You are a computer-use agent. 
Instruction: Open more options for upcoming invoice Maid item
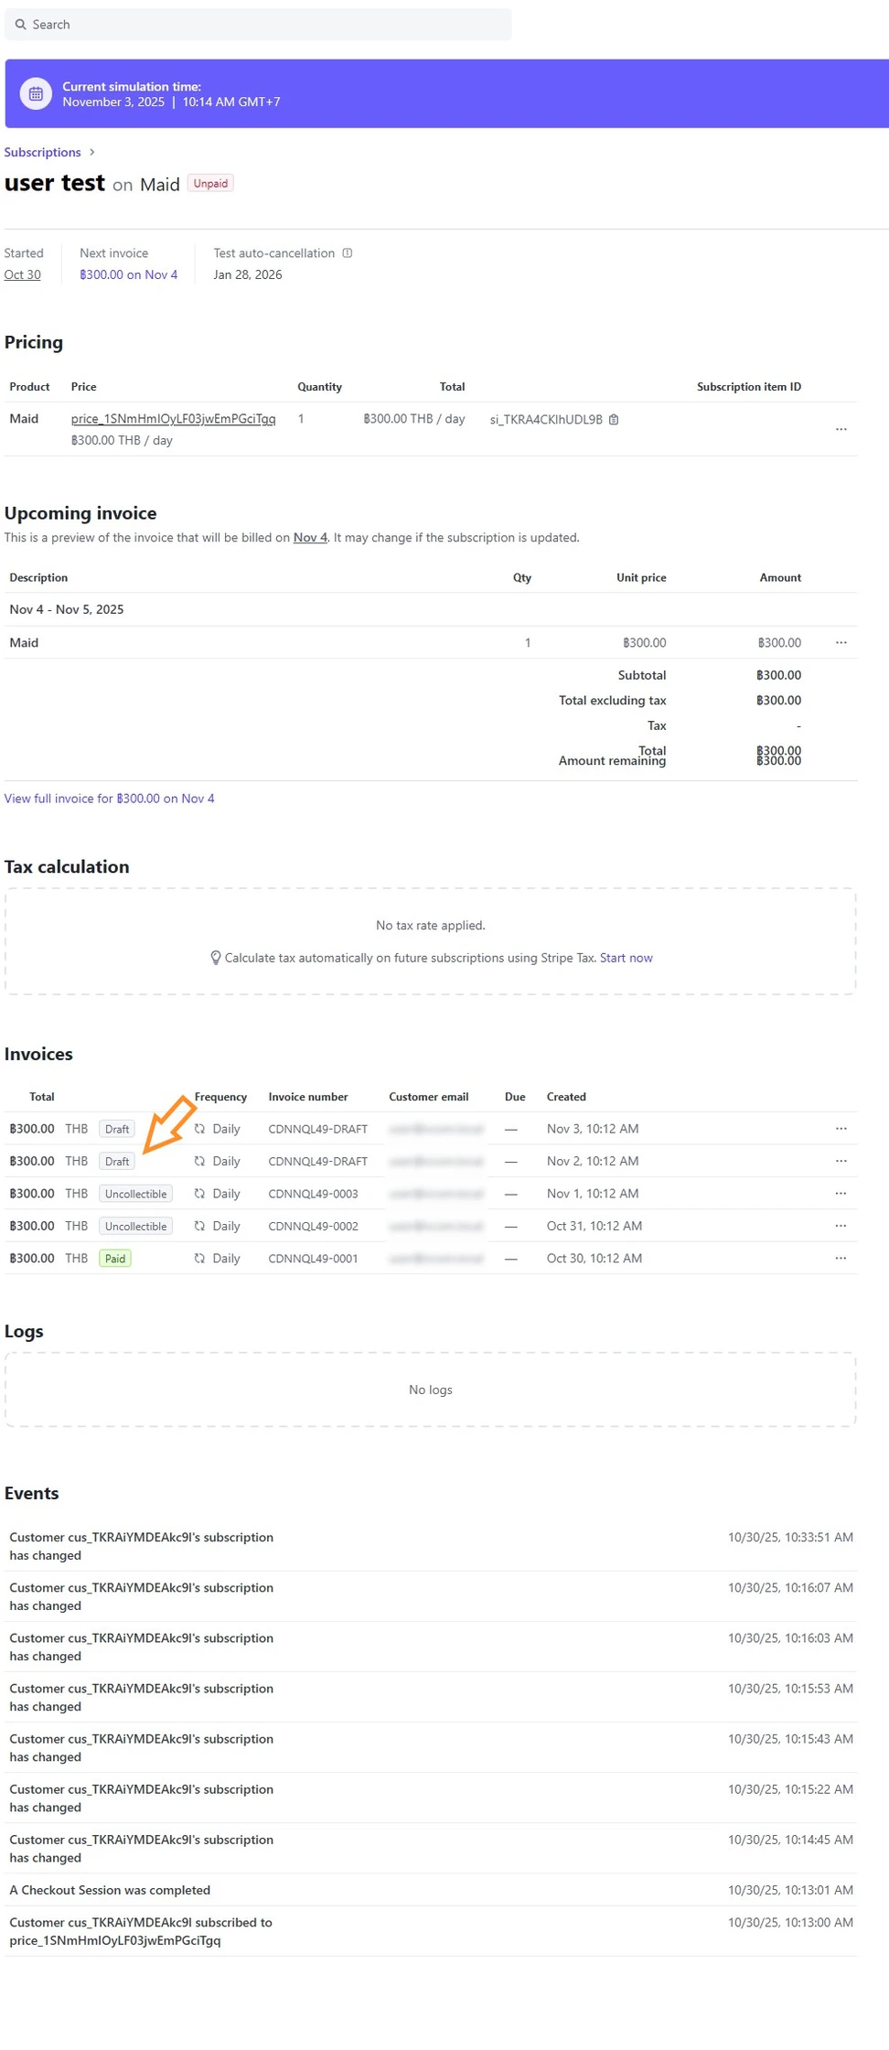[x=841, y=643]
